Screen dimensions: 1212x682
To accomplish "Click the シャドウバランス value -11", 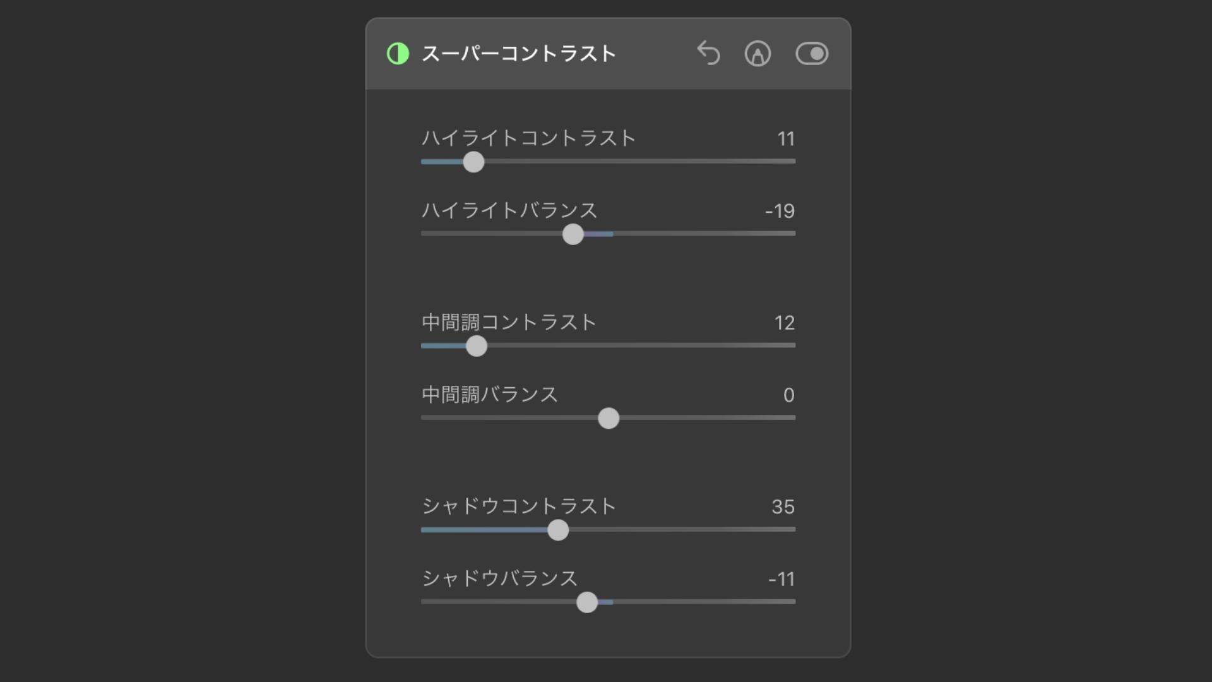I will pos(781,579).
